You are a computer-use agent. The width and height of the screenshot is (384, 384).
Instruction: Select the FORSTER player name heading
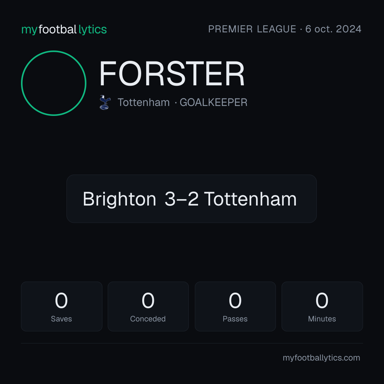172,74
